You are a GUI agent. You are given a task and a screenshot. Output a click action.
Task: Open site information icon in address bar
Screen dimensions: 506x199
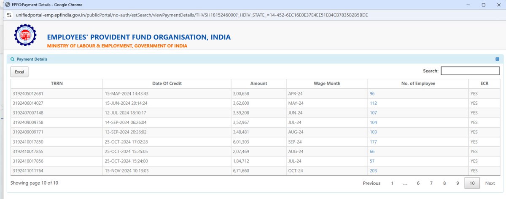[x=9, y=15]
